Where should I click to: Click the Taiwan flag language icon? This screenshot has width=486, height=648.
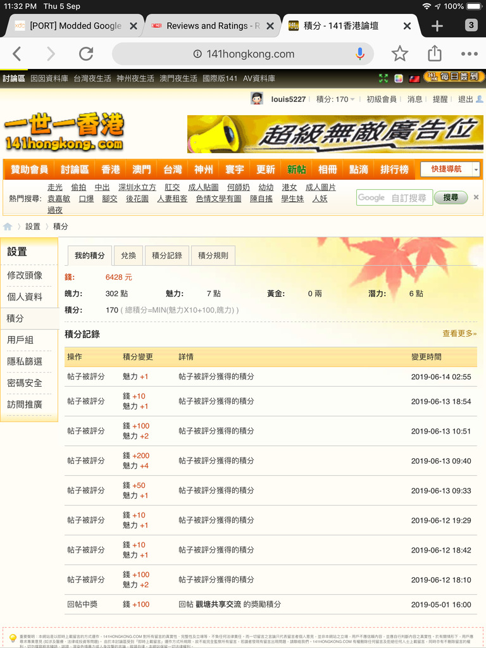click(x=414, y=78)
